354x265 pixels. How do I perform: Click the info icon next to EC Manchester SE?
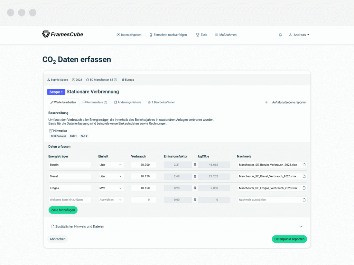pos(115,80)
